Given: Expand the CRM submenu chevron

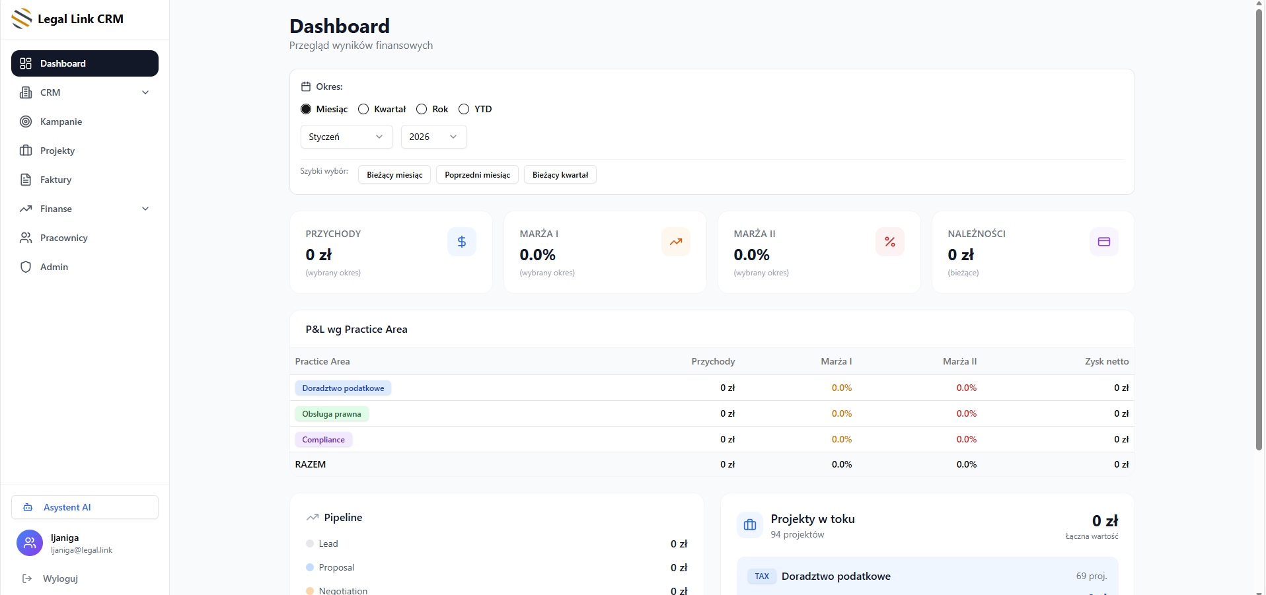Looking at the screenshot, I should pyautogui.click(x=145, y=92).
